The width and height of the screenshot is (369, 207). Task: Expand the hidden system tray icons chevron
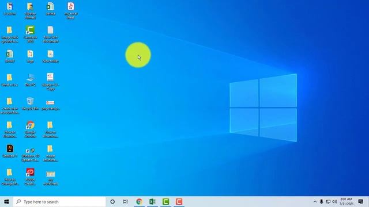pos(315,202)
